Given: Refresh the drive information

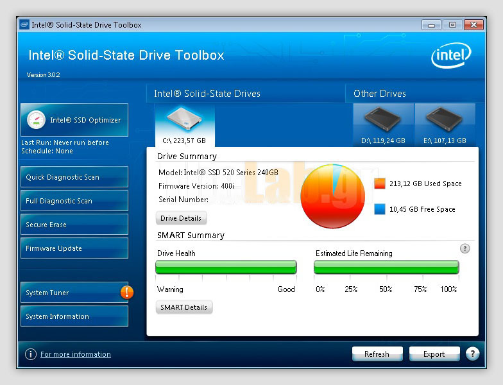Looking at the screenshot, I should [377, 354].
